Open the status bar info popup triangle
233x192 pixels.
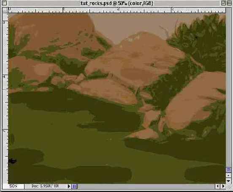click(x=69, y=186)
